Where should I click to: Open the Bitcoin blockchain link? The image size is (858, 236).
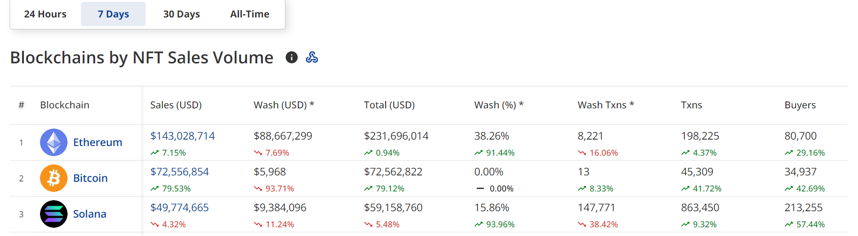[90, 178]
